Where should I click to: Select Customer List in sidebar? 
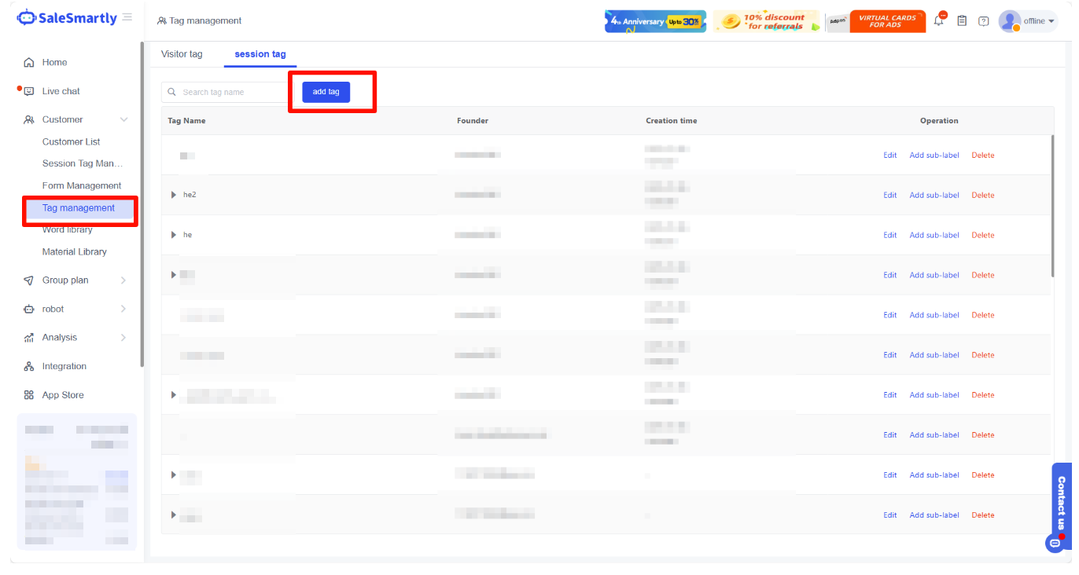click(71, 142)
